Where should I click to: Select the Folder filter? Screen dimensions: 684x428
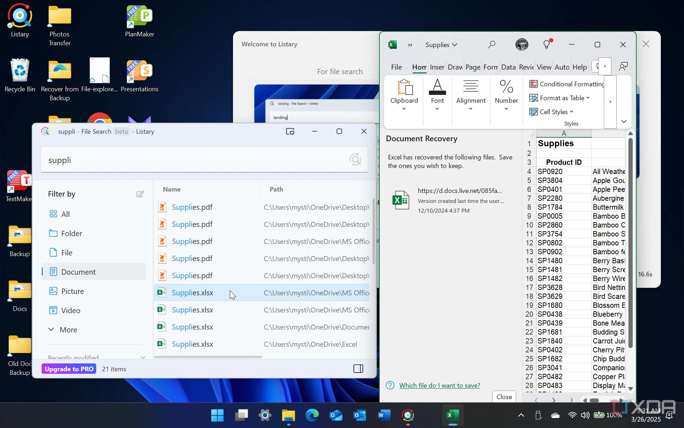[x=94, y=233]
